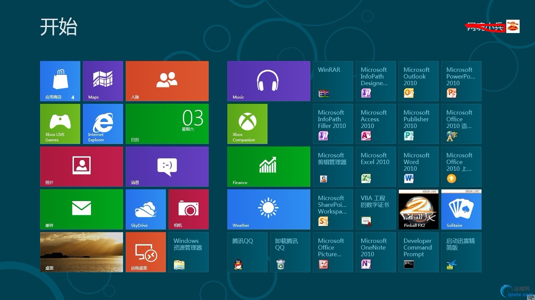The width and height of the screenshot is (535, 300).
Task: Open the Store tile (应用商店)
Action: [60, 81]
